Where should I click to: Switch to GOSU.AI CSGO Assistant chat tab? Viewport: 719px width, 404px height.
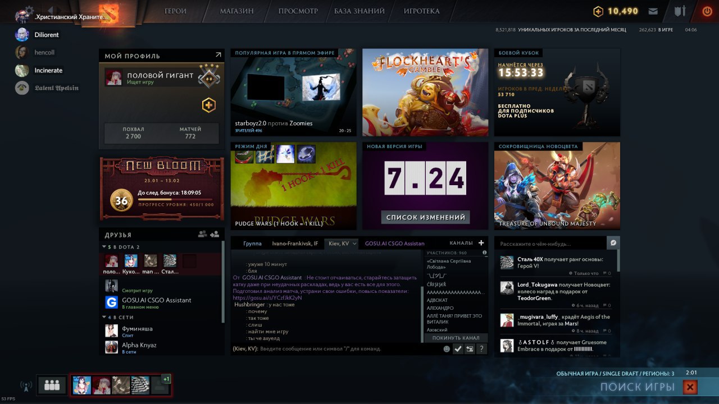pyautogui.click(x=395, y=244)
